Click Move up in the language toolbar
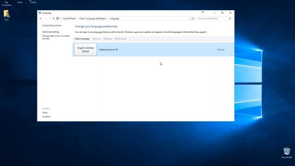The height and width of the screenshot is (166, 295). [107, 39]
